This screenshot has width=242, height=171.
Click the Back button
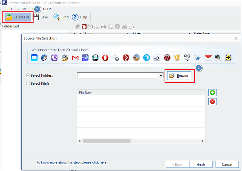tap(177, 164)
